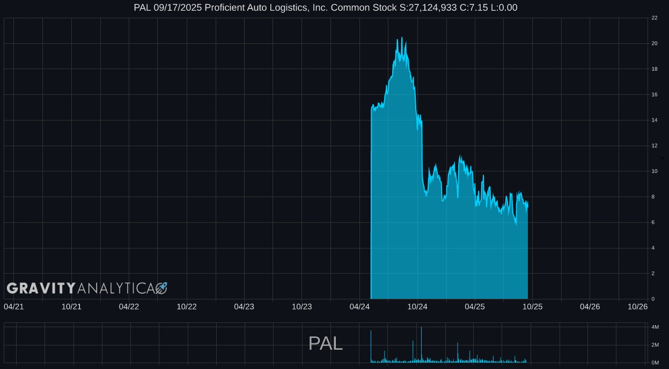Image resolution: width=669 pixels, height=369 pixels.
Task: Select the 10/24 date axis label
Action: point(417,306)
